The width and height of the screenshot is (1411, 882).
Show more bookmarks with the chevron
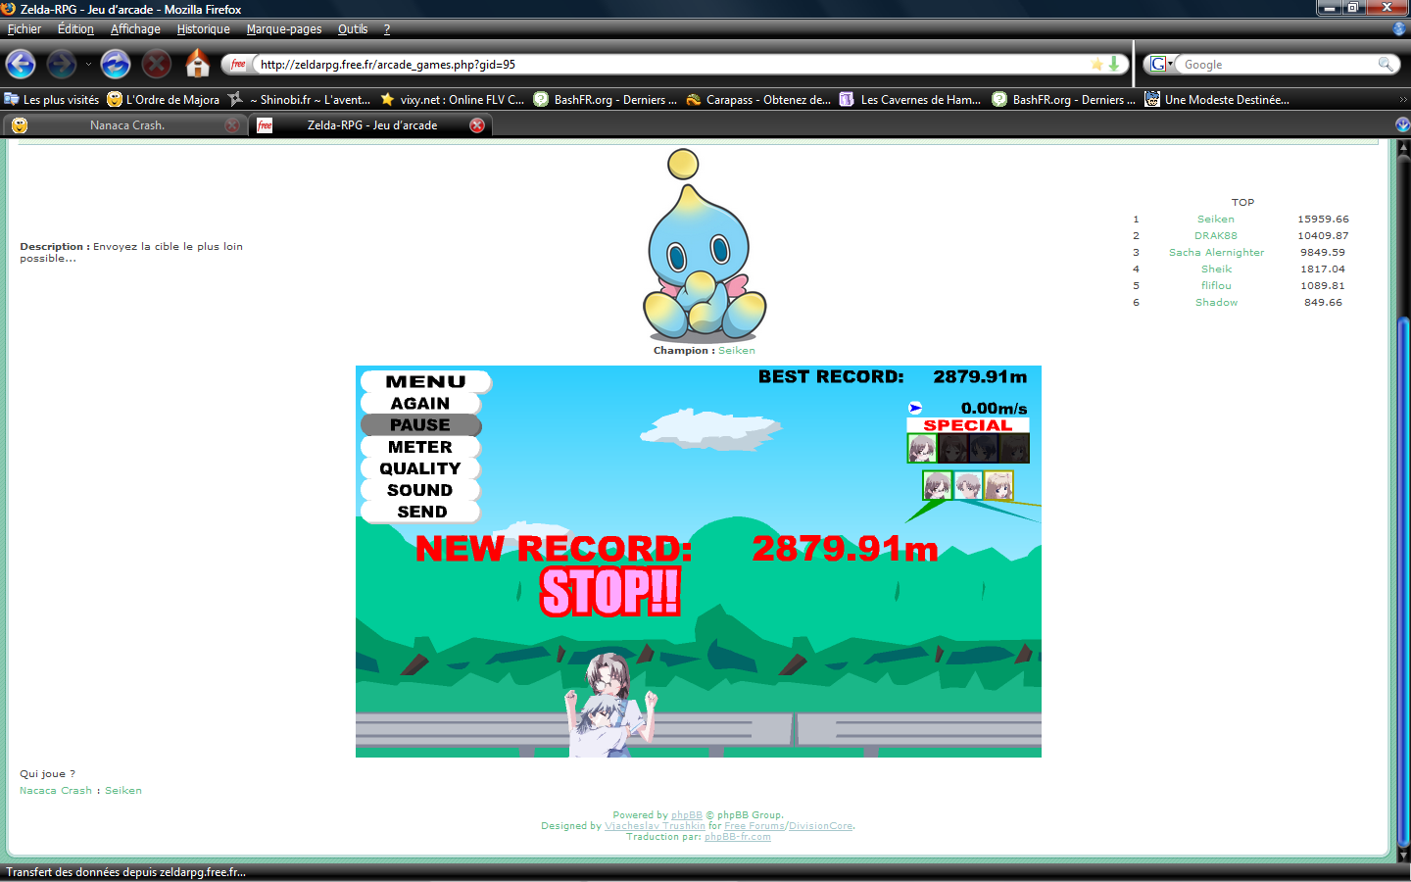click(x=1402, y=100)
